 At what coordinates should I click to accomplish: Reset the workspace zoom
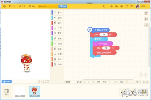[140, 82]
